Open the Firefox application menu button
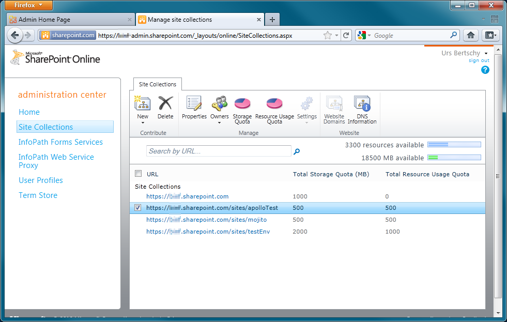Screen dimensions: 507x322 (x=29, y=5)
